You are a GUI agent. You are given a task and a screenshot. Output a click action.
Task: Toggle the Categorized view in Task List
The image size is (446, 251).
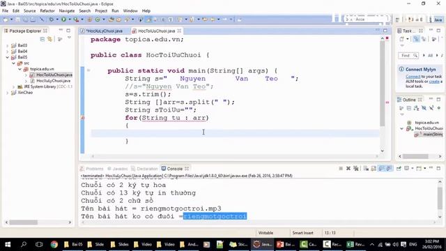coord(417,39)
